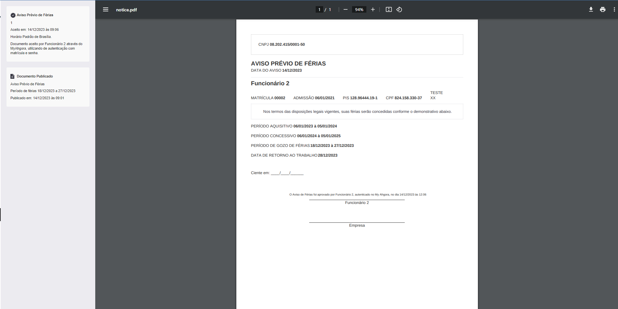Click 'Publicado em: 14/12/2023 às 09:01'
The width and height of the screenshot is (618, 309).
(37, 98)
